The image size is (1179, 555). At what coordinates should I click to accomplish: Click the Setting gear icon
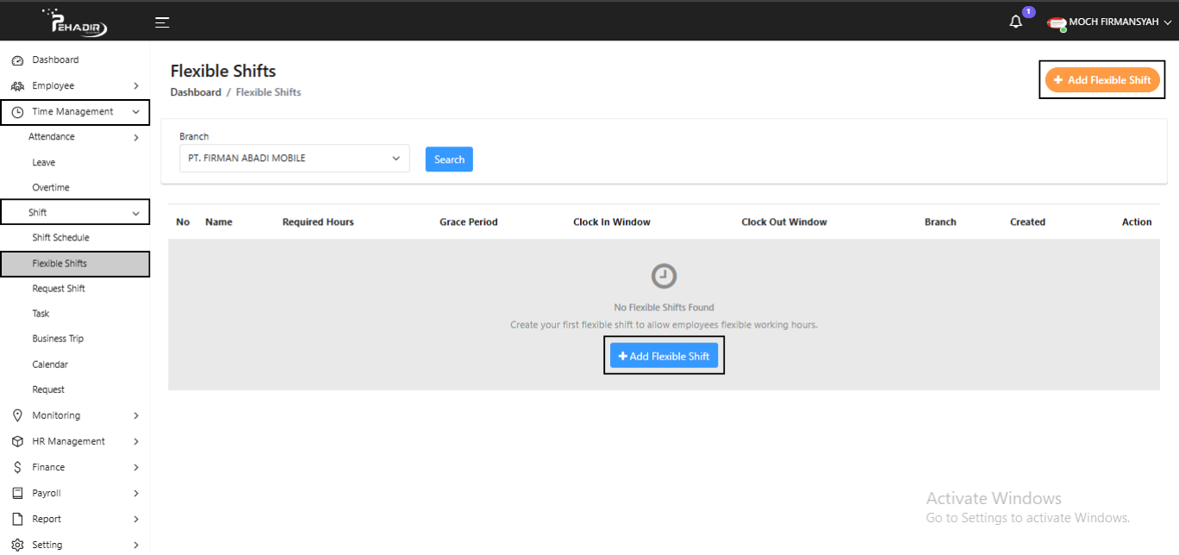coord(17,545)
